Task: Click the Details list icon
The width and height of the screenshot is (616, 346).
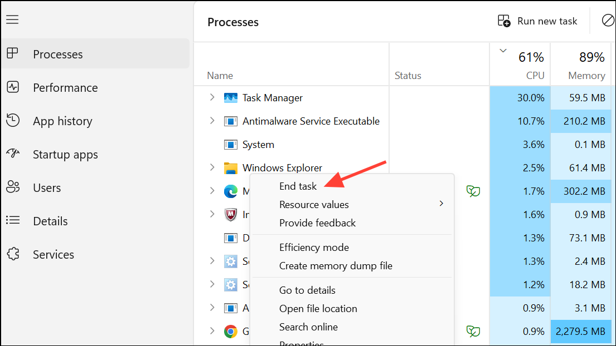Action: click(12, 221)
